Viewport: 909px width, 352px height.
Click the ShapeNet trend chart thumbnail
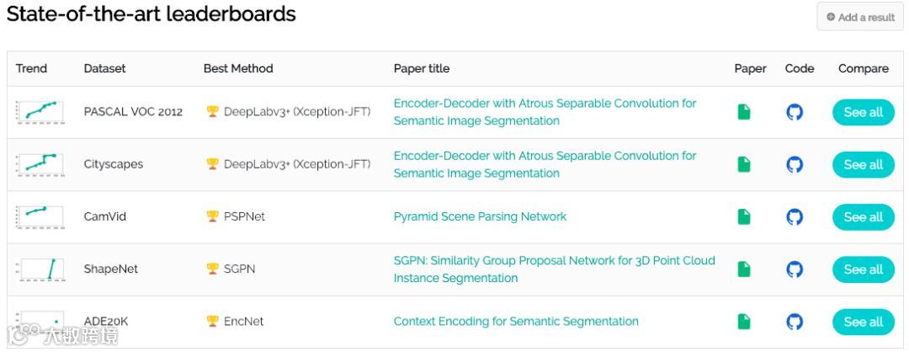click(39, 269)
